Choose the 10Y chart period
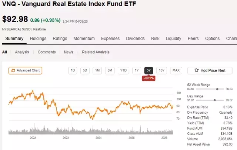Screen dimensions: 237x150 (161, 70)
